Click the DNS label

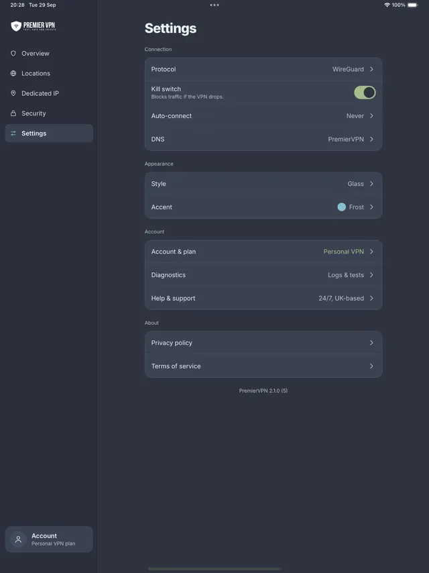click(158, 140)
